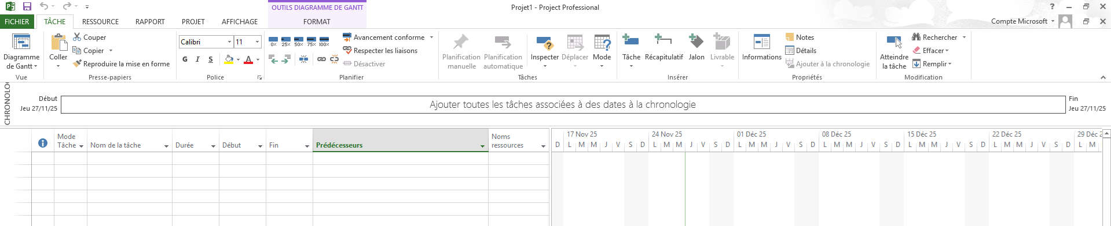Select the Fin column header
1111x226 pixels.
289,140
